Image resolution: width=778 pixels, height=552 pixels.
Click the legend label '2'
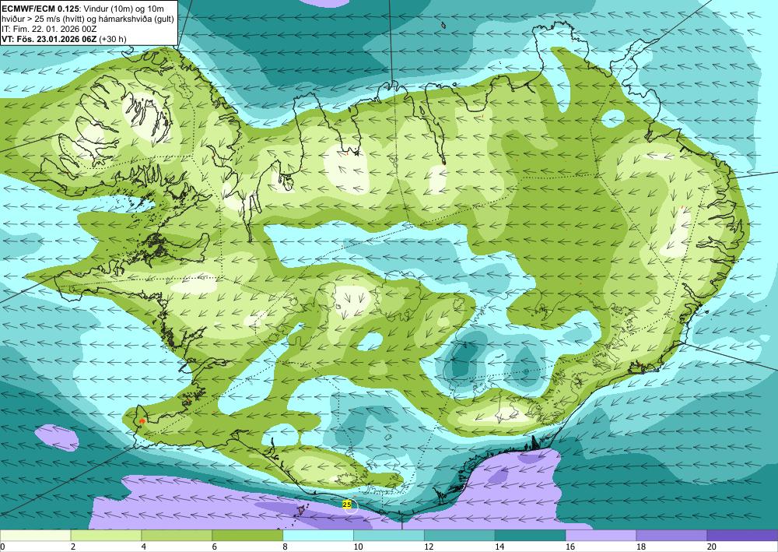point(73,547)
